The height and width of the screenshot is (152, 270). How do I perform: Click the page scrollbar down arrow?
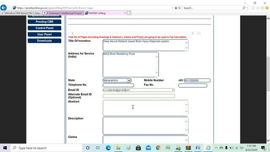(x=268, y=141)
